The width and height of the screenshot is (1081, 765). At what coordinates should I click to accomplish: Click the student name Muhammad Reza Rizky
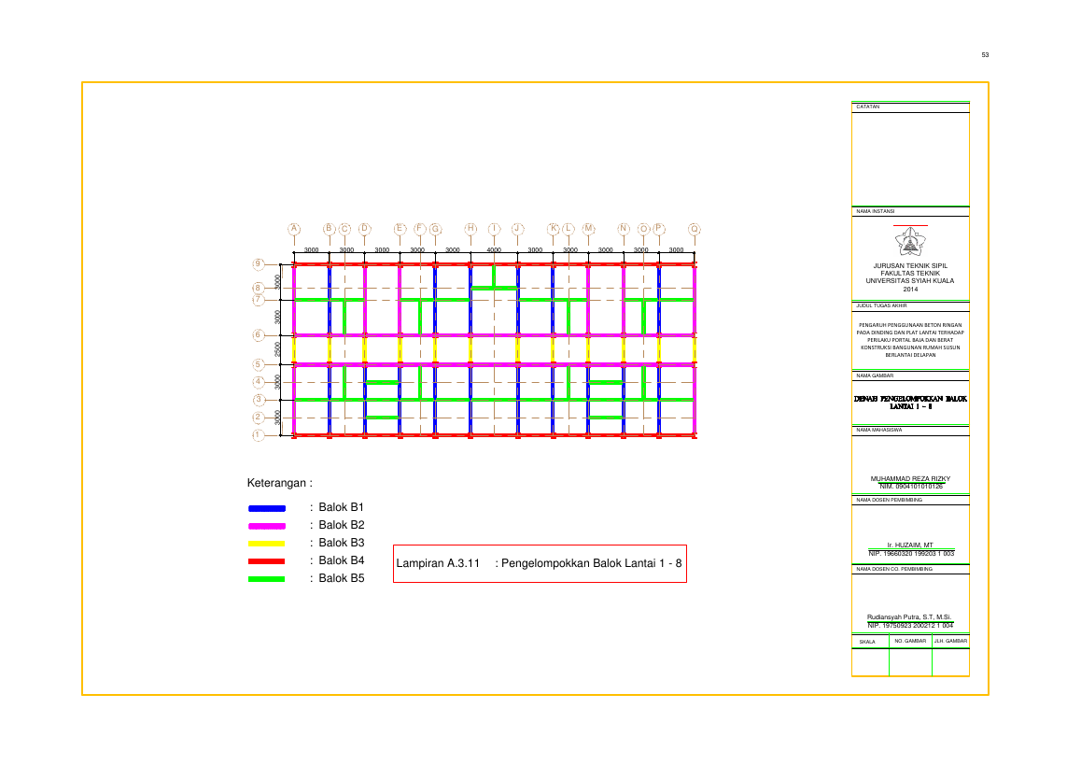[x=910, y=479]
